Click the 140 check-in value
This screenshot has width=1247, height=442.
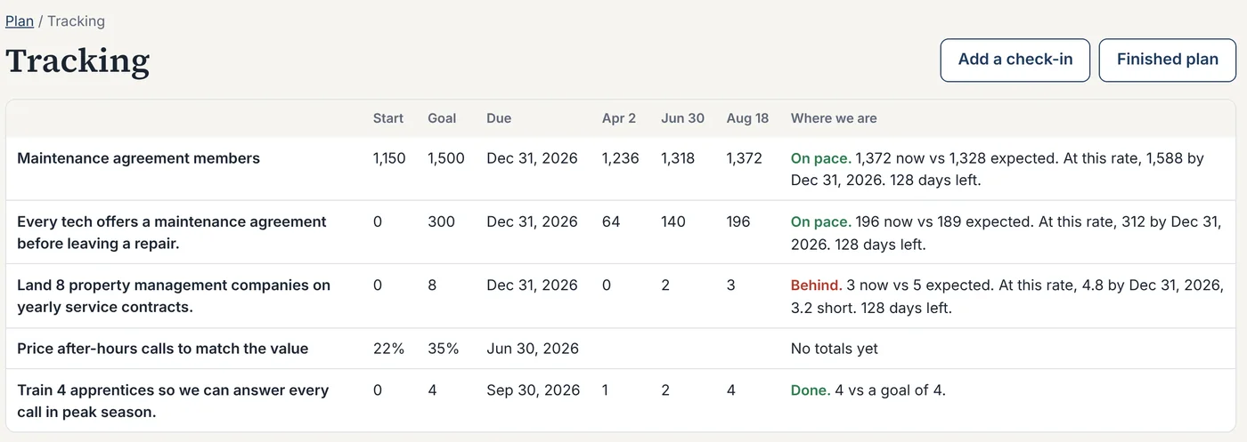pyautogui.click(x=673, y=221)
